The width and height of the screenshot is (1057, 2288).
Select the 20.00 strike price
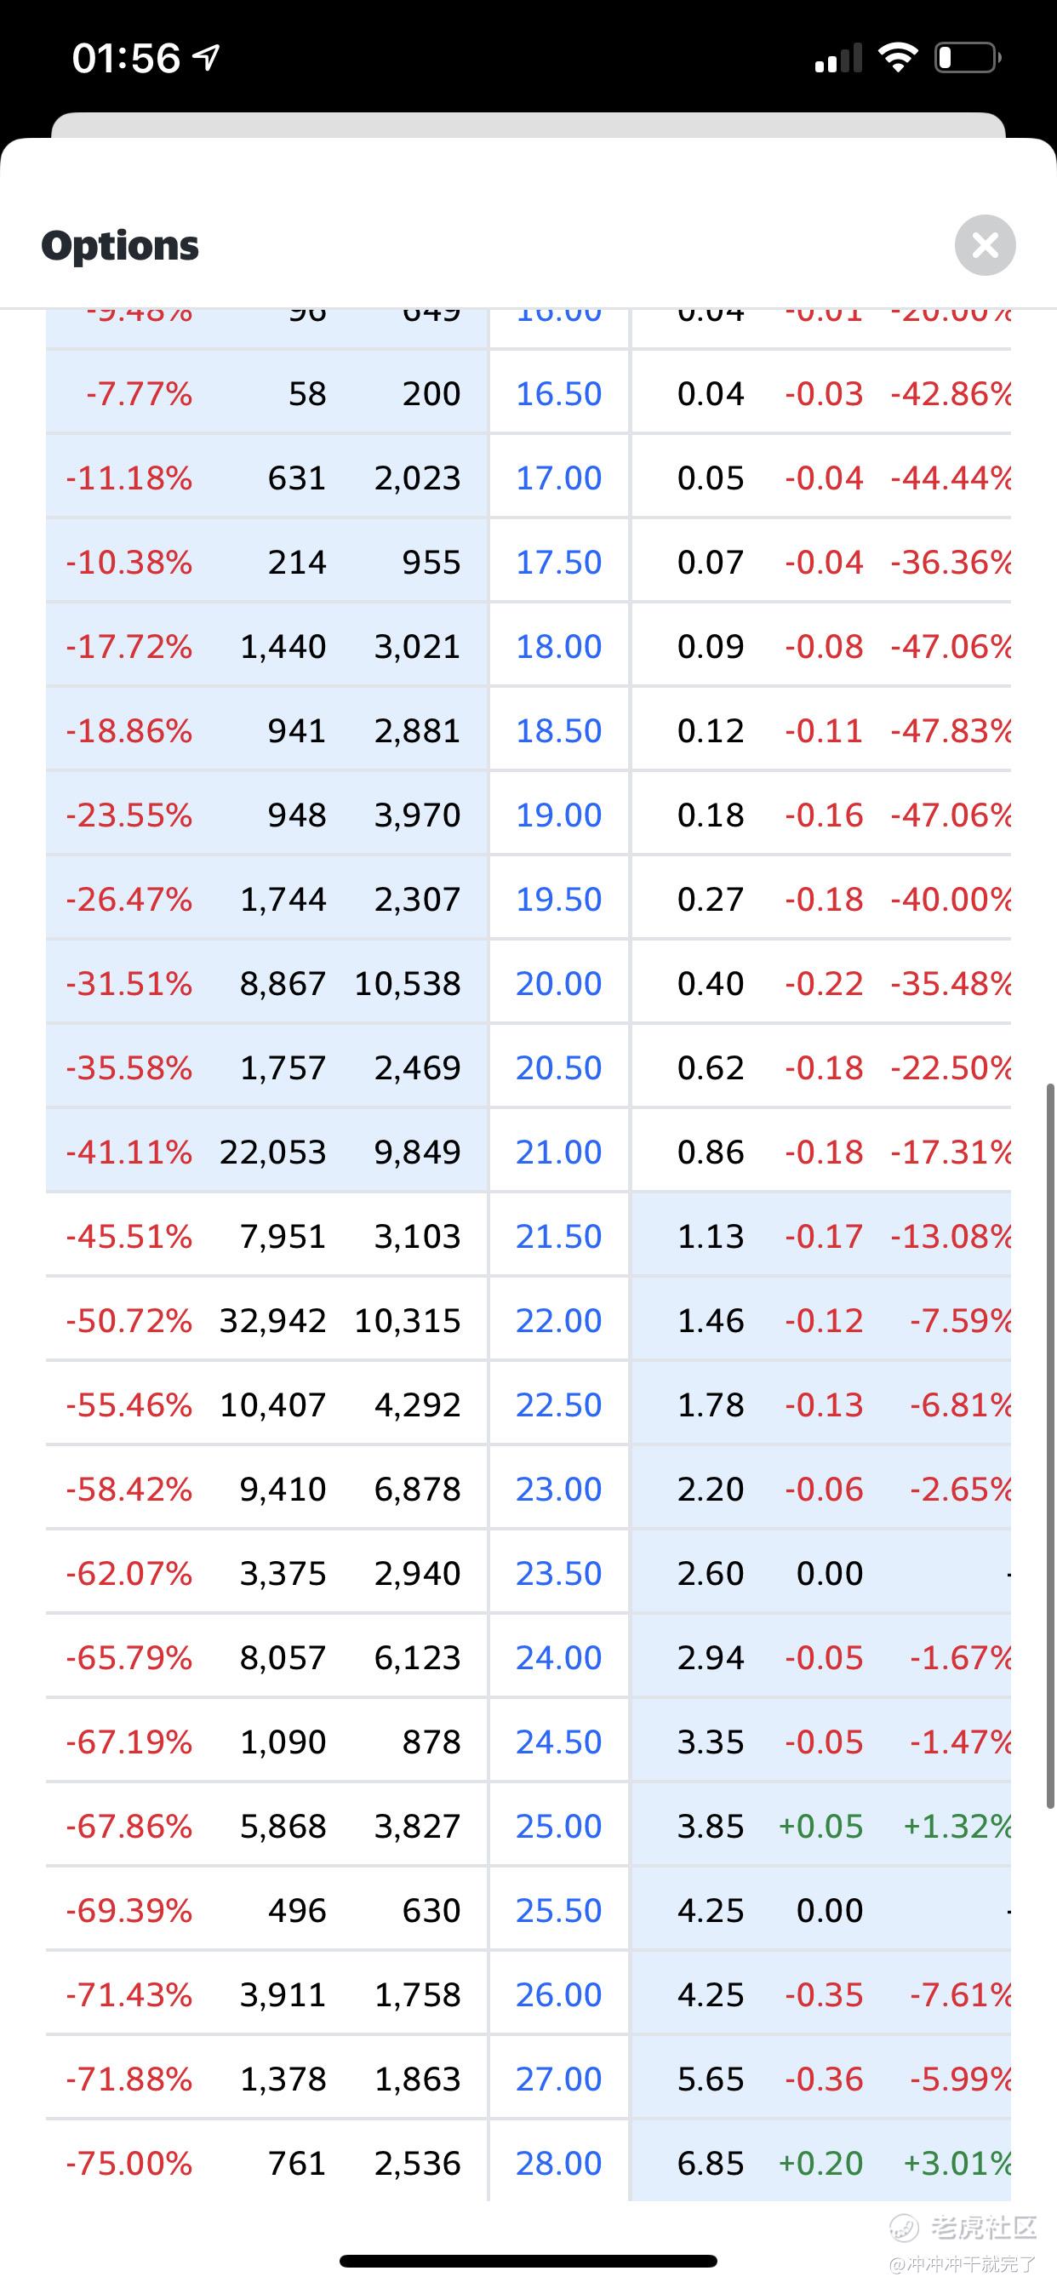pos(558,983)
